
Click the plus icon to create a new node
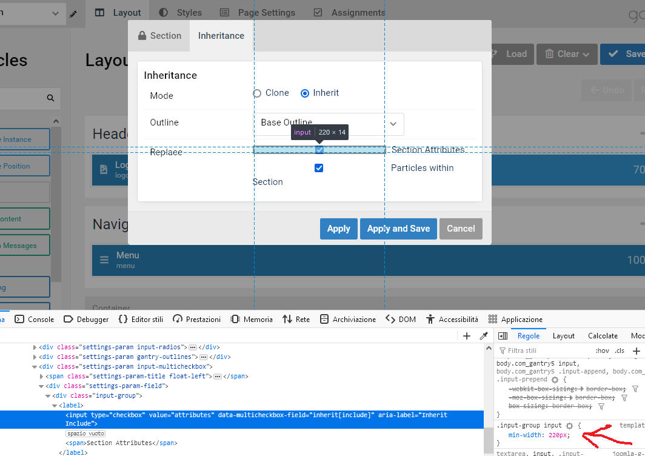click(x=467, y=336)
